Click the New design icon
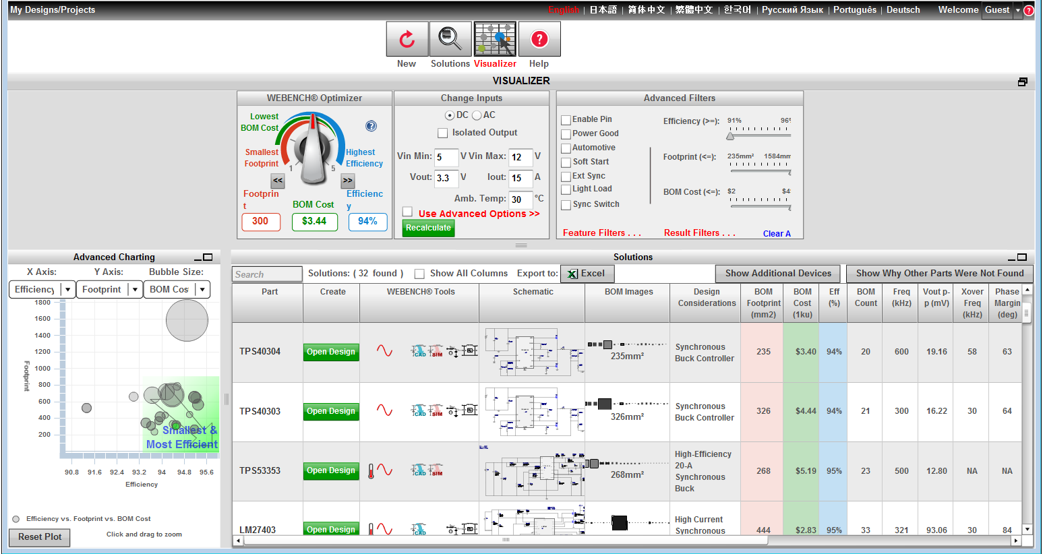Viewport: 1043px width, 554px height. point(407,39)
